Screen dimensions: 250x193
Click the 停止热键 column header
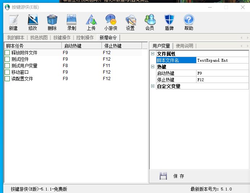pos(122,46)
